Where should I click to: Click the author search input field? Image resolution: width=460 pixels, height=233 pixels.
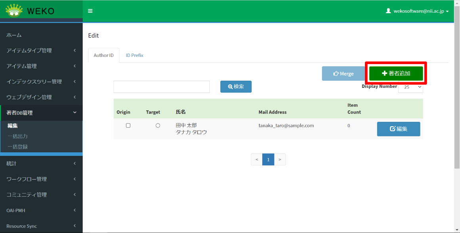(161, 87)
